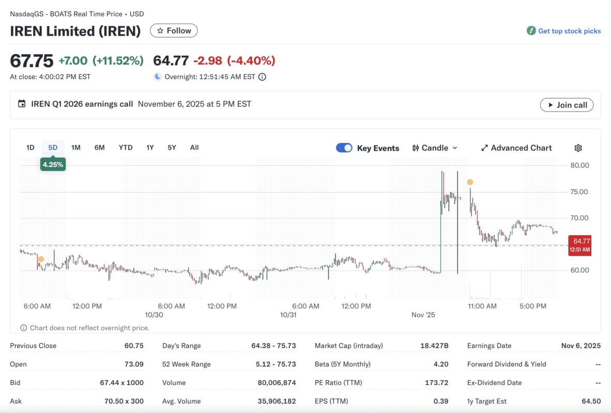
Task: Open Advanced Chart expand view
Action: coord(516,148)
